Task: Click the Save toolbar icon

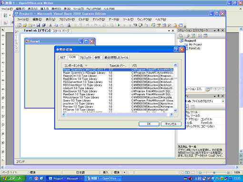Action: click(x=38, y=25)
